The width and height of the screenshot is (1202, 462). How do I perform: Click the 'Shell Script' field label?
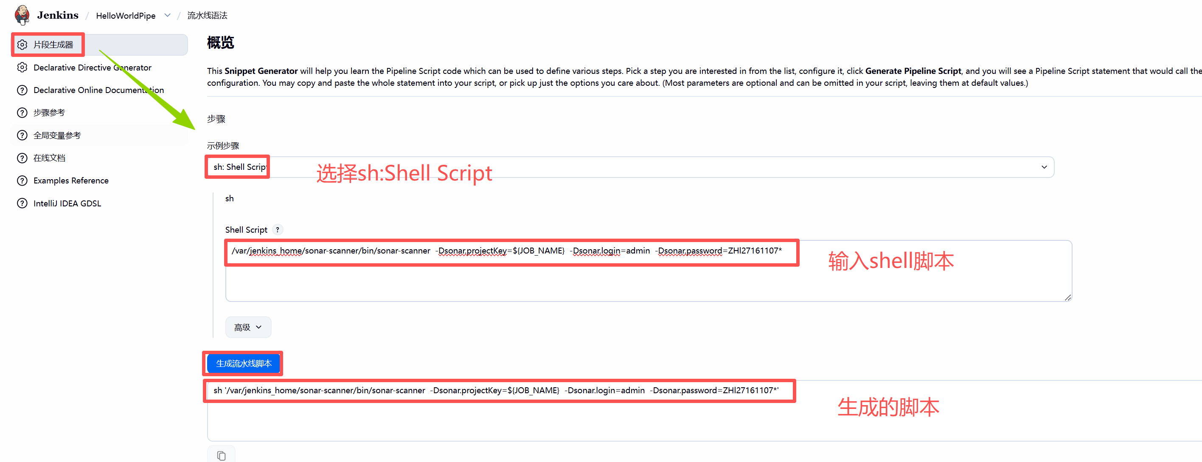point(246,230)
